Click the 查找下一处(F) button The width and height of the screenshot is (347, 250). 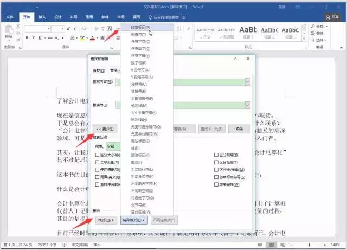(211, 129)
